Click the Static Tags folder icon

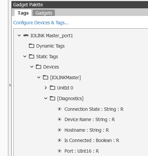(32, 56)
